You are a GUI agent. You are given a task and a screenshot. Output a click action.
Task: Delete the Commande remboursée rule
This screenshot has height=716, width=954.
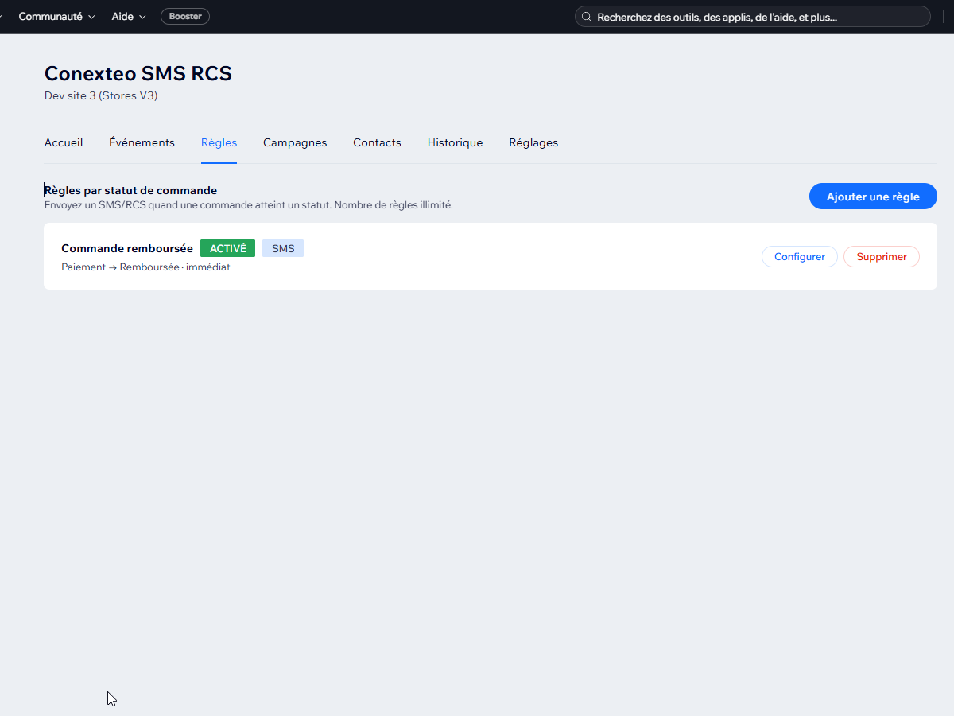[882, 257]
